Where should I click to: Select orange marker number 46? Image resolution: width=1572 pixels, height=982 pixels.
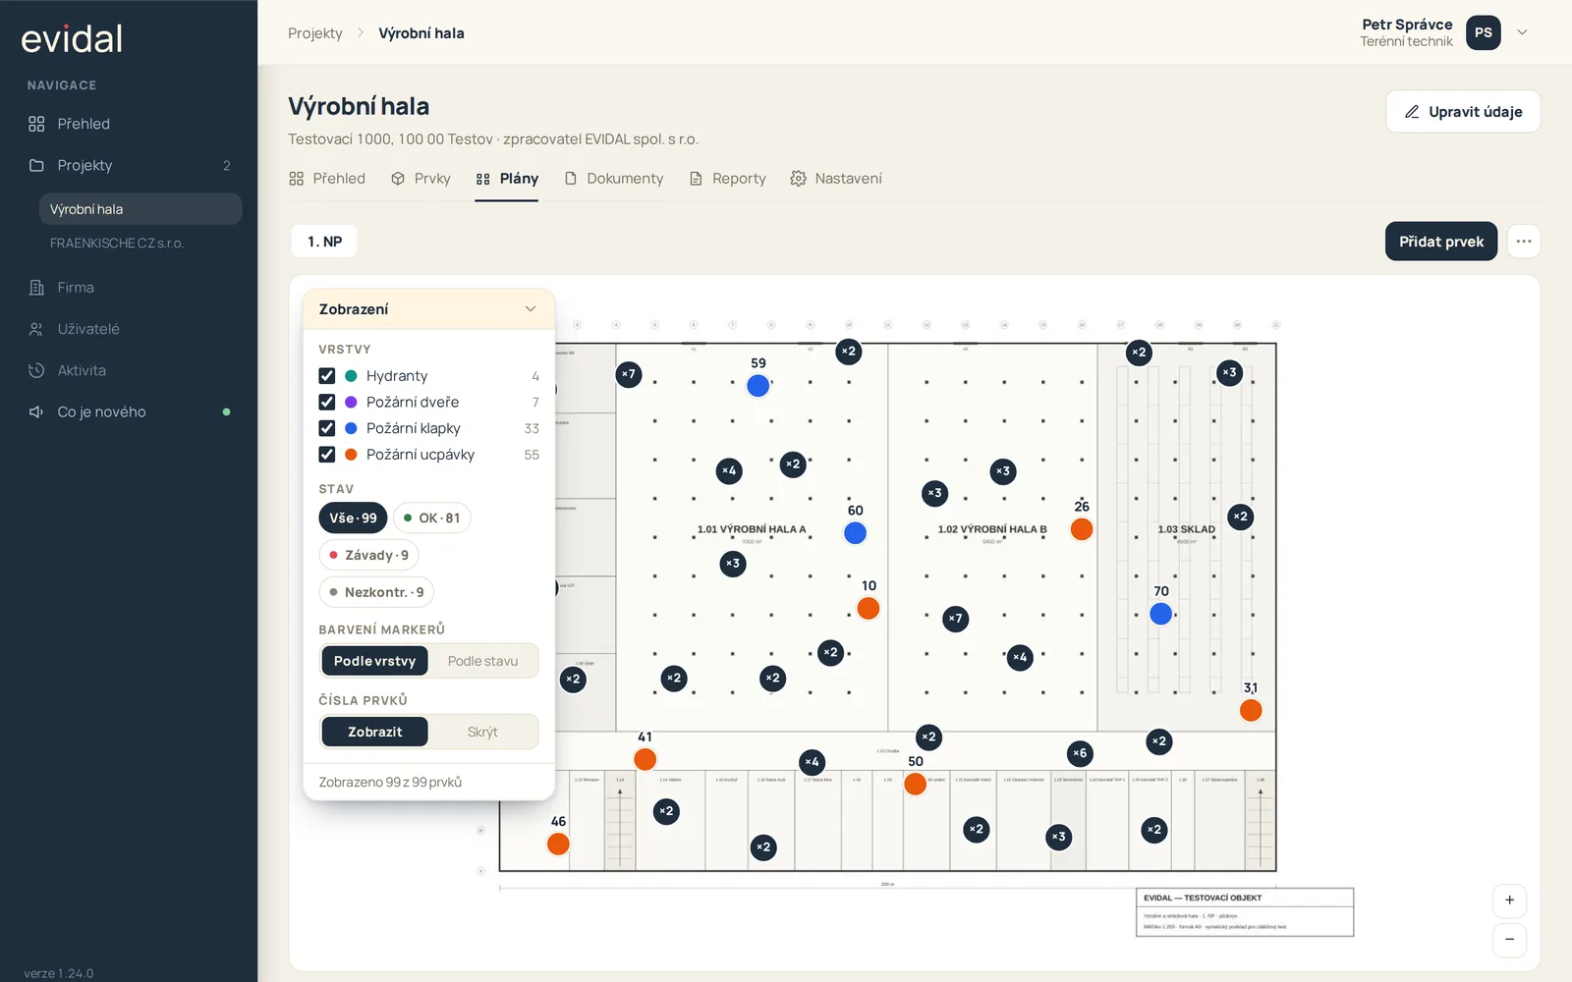pyautogui.click(x=558, y=844)
